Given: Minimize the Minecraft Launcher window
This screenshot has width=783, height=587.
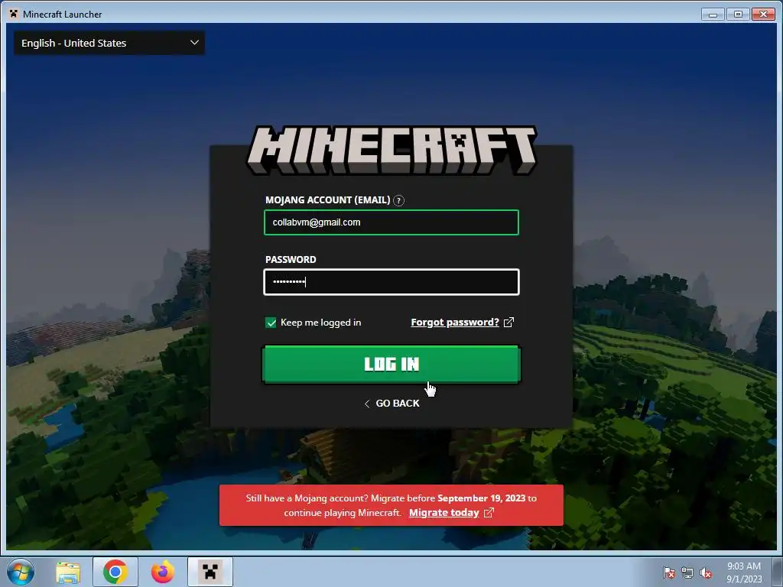Looking at the screenshot, I should [x=713, y=14].
